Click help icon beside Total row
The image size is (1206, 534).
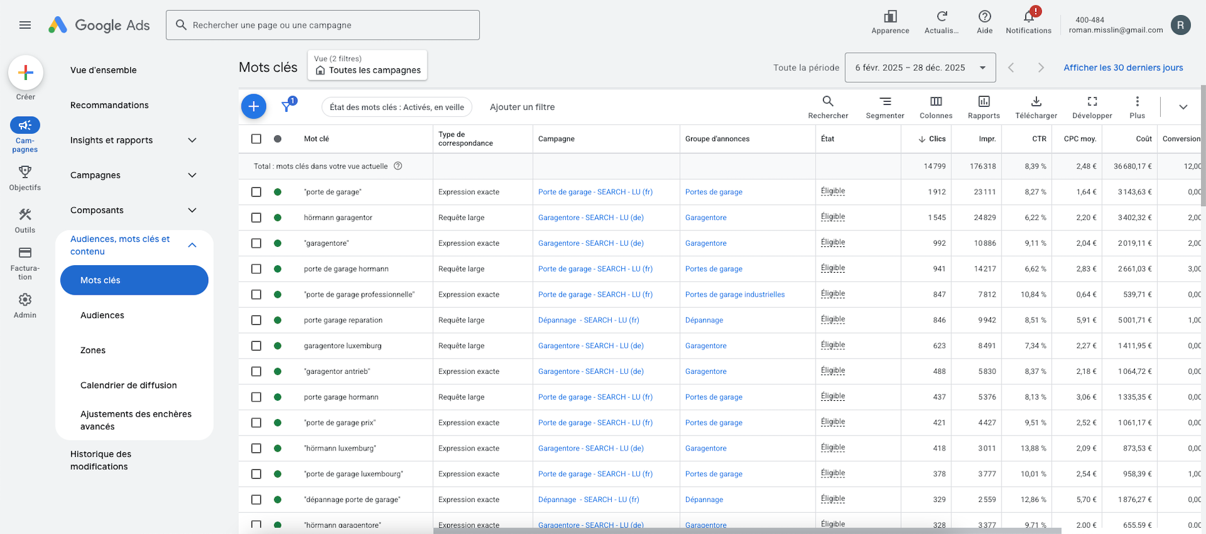397,166
